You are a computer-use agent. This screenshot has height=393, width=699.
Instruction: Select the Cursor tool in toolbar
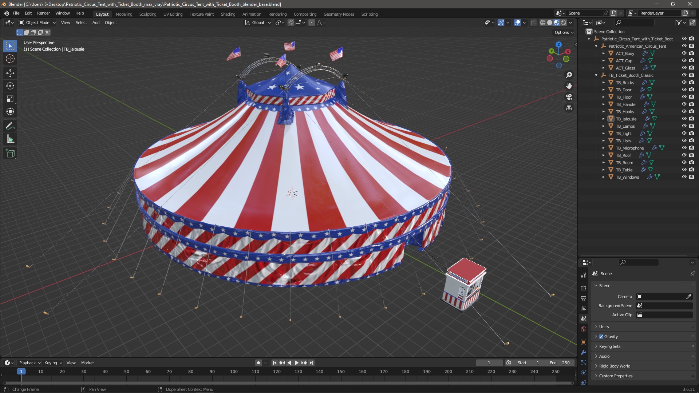(x=10, y=59)
